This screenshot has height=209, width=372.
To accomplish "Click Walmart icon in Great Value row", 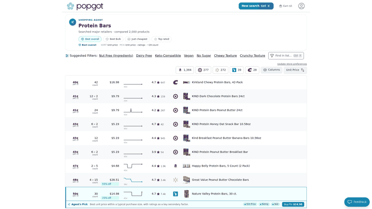I will pyautogui.click(x=175, y=180).
